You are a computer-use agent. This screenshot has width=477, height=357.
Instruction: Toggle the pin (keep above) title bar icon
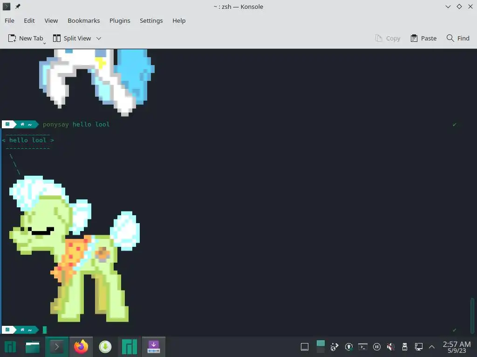[18, 7]
